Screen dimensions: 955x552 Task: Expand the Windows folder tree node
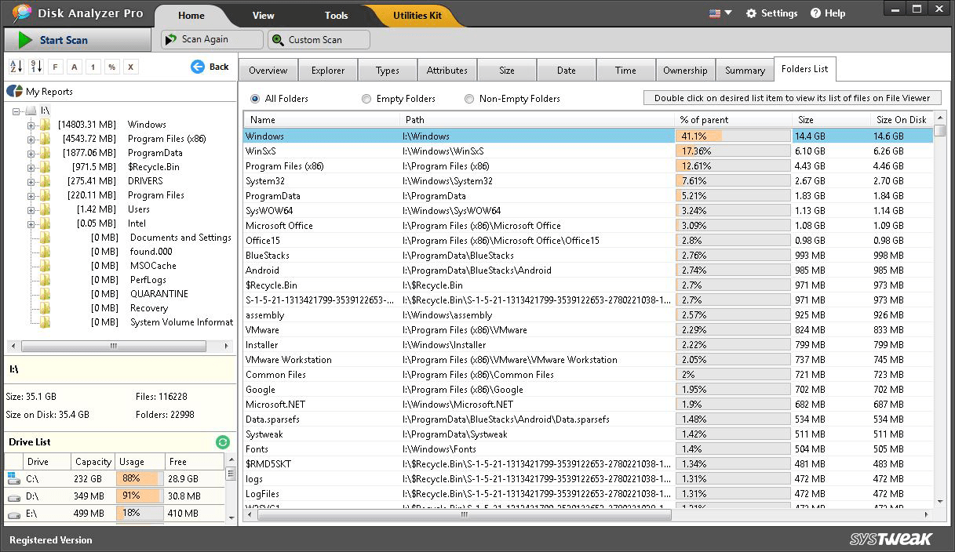click(31, 125)
